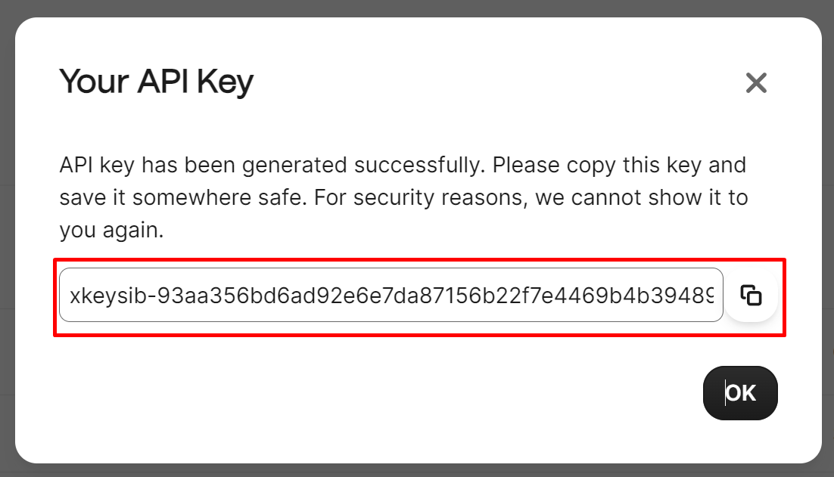Click the round copy-to-clipboard button

tap(751, 296)
